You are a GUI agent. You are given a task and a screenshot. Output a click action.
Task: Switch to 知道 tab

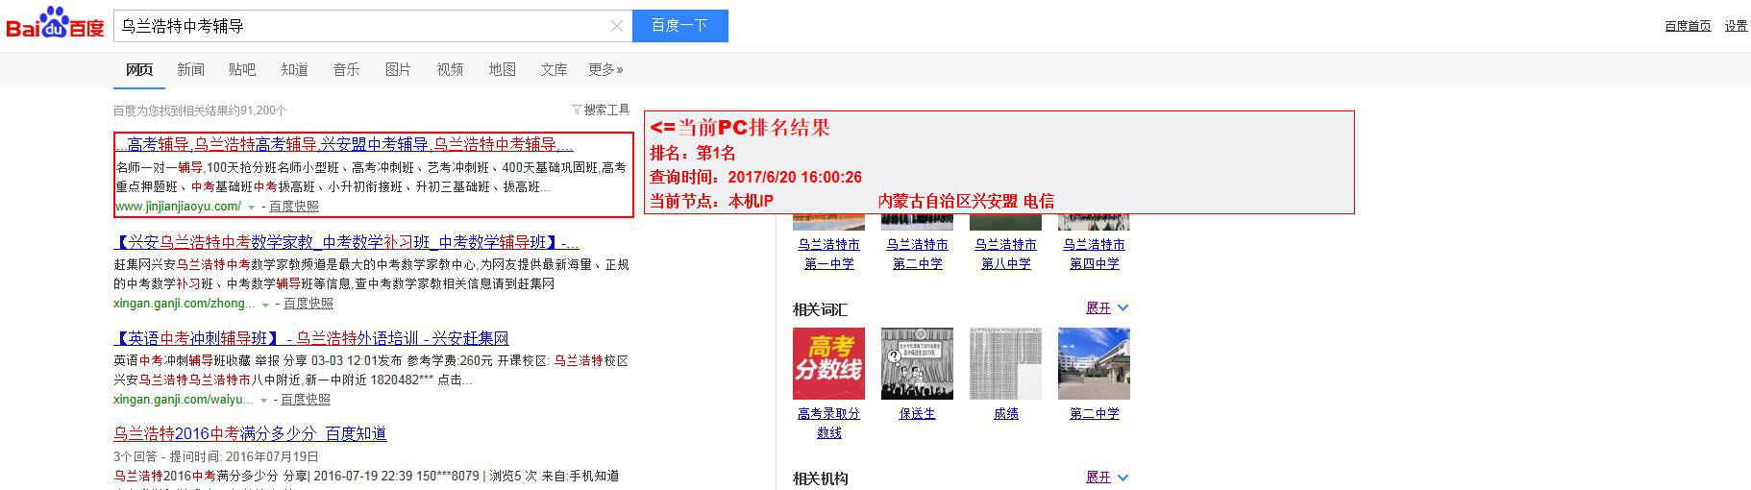click(294, 69)
